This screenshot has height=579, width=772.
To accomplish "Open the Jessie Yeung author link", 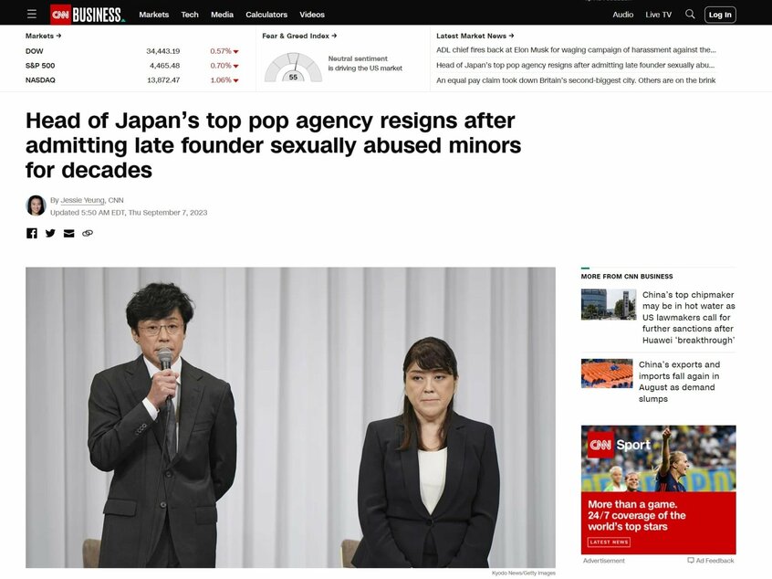I will [x=83, y=200].
